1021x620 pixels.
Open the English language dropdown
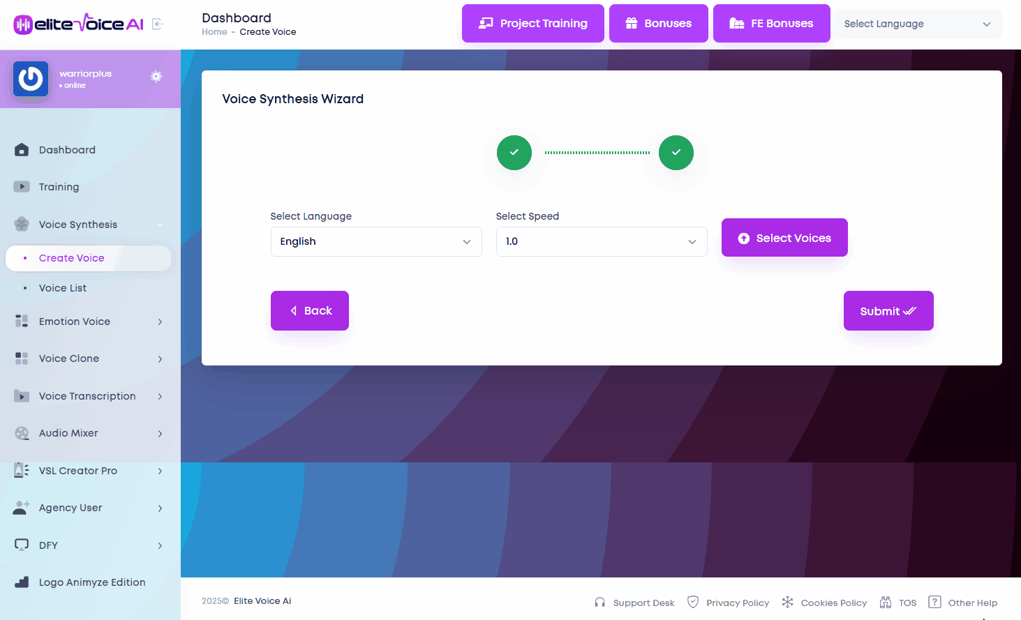pyautogui.click(x=376, y=241)
